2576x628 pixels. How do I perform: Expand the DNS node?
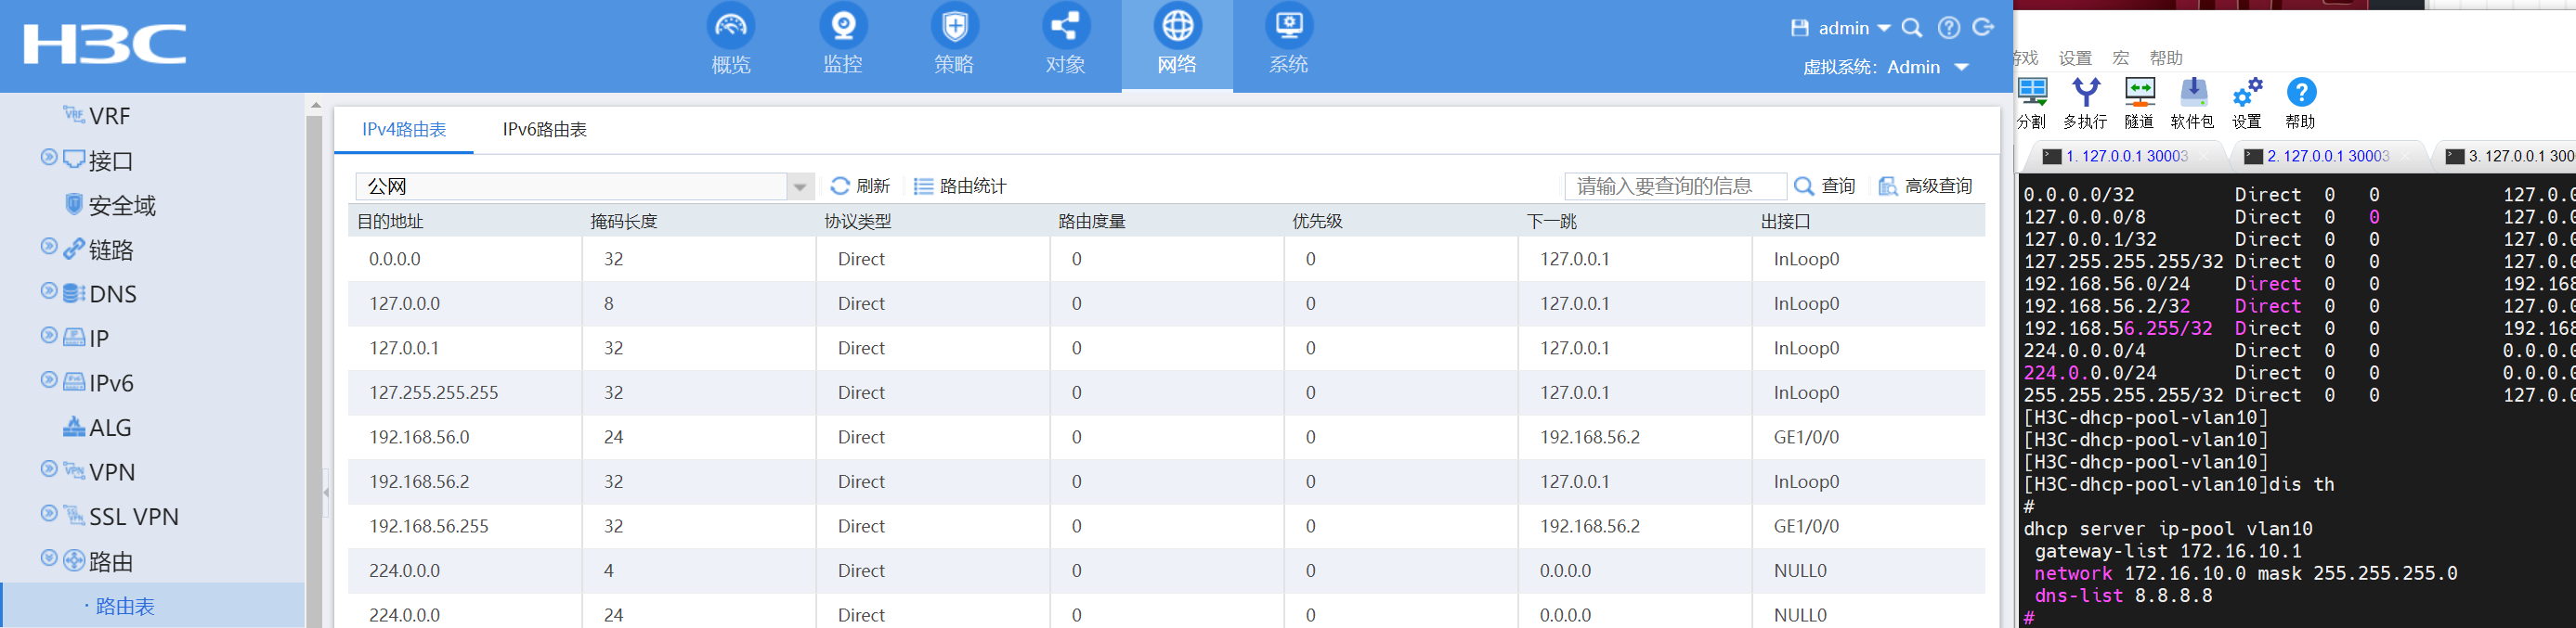[48, 291]
